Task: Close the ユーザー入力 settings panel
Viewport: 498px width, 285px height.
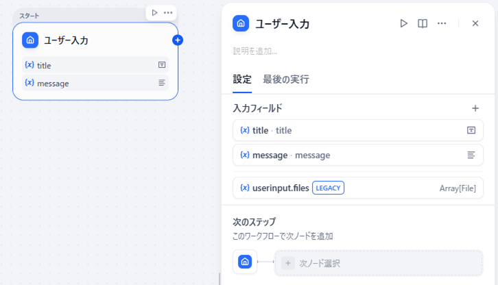Action: tap(475, 23)
